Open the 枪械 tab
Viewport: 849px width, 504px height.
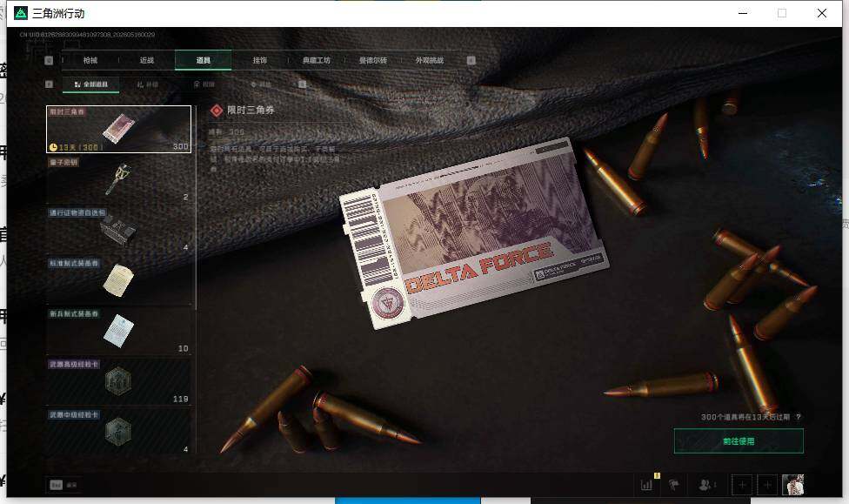pos(90,60)
